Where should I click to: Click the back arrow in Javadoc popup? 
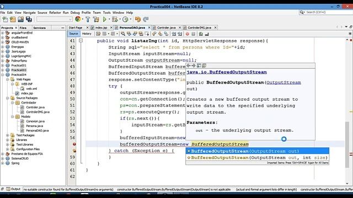click(189, 65)
